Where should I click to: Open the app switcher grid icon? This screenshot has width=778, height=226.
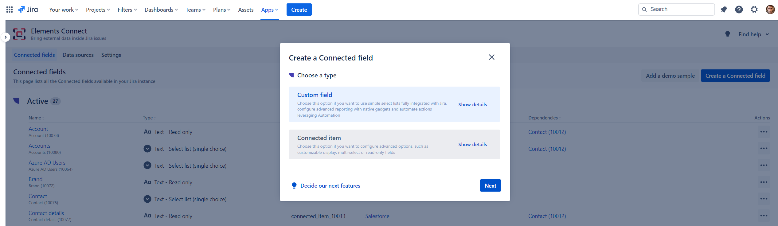click(10, 10)
